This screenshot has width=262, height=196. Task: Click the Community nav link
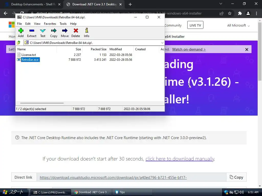(x=173, y=25)
